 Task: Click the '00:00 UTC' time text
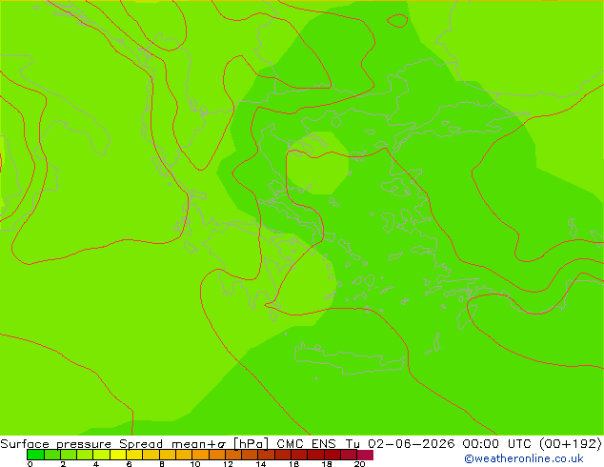point(496,443)
